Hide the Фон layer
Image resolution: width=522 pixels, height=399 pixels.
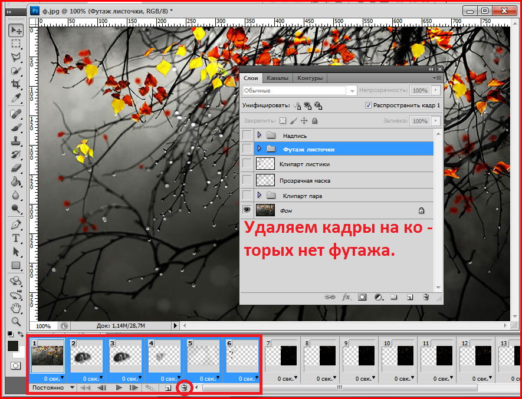247,210
